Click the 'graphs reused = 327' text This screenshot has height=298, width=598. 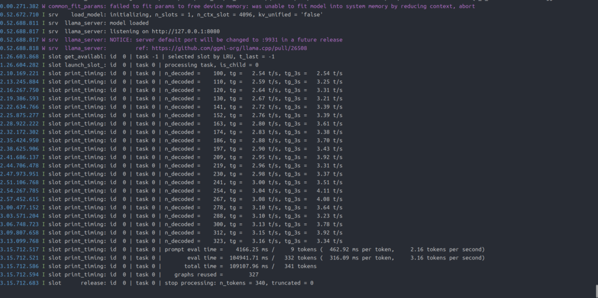pos(216,275)
